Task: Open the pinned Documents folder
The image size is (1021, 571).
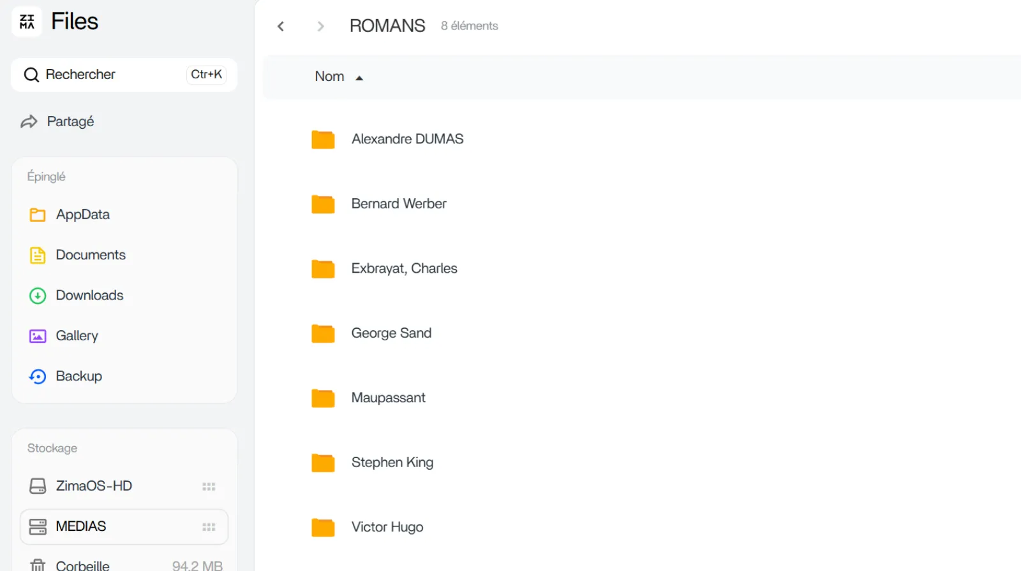Action: (90, 255)
